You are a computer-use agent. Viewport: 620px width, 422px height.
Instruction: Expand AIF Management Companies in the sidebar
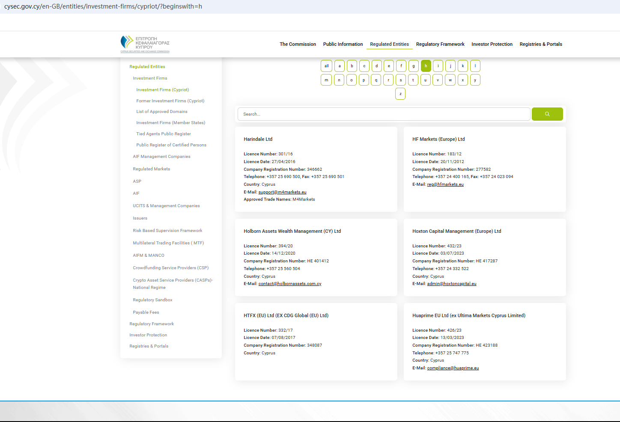(161, 157)
